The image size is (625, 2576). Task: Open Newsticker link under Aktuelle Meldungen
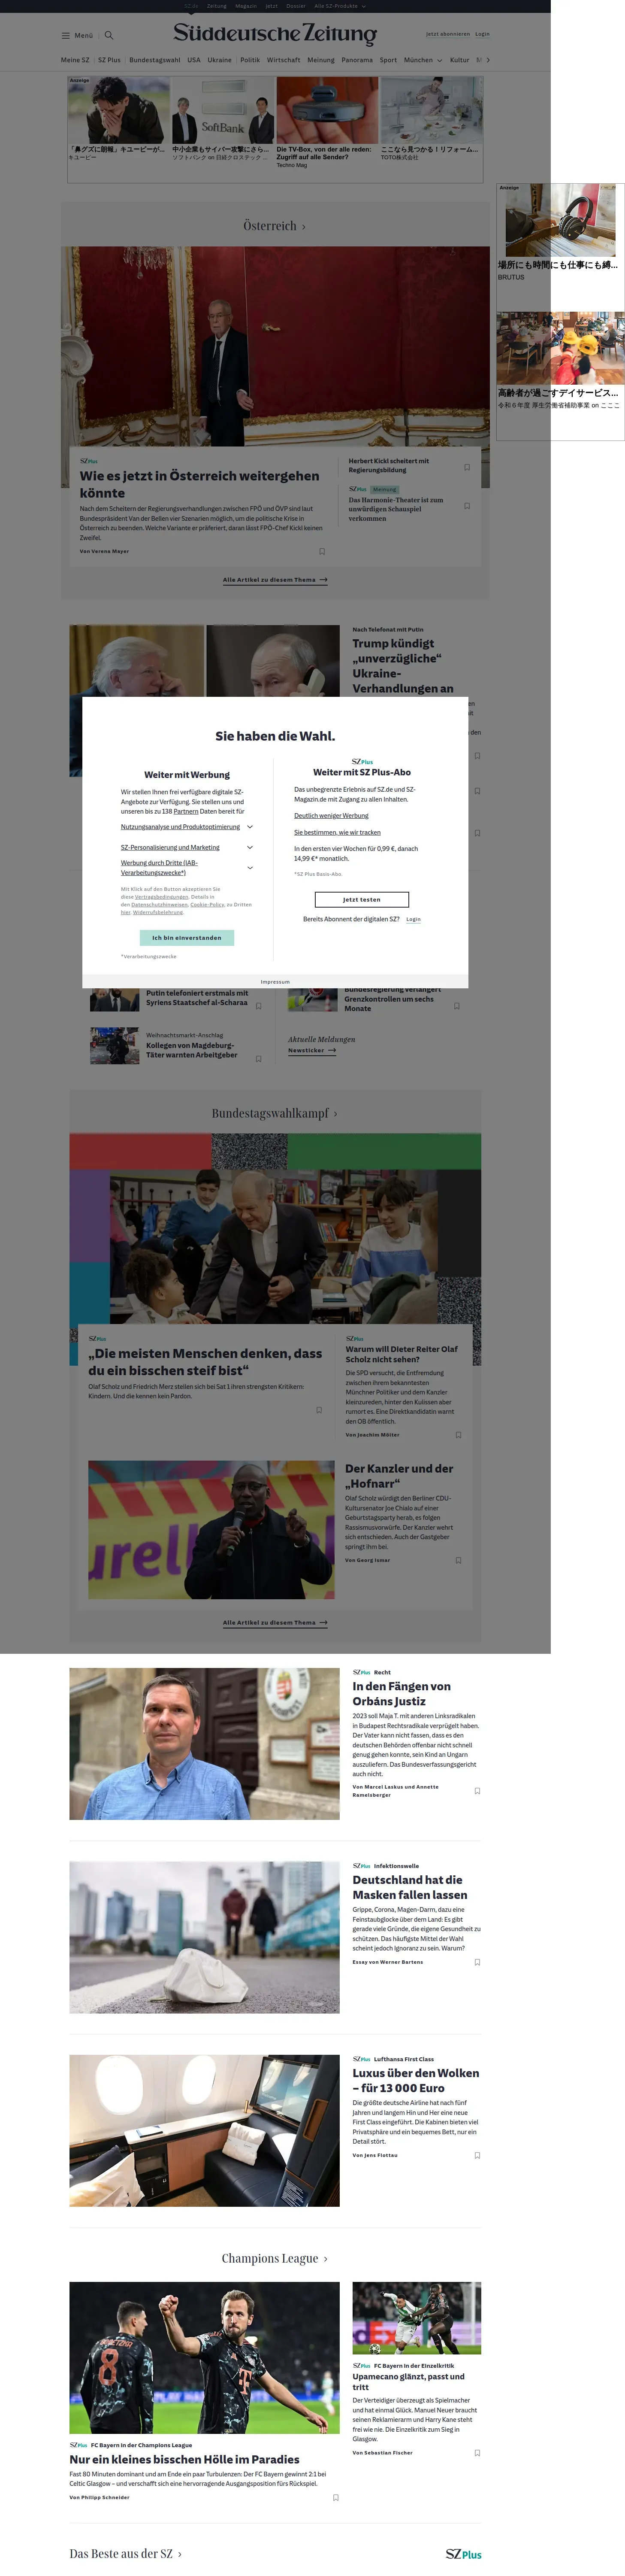311,1051
